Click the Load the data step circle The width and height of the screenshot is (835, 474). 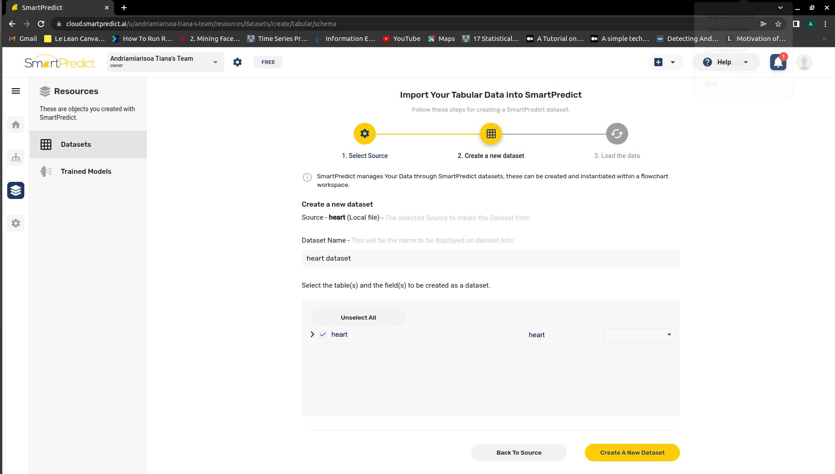[x=617, y=134]
